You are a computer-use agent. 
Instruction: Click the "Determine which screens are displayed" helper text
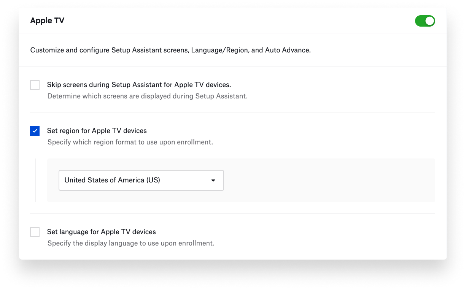[147, 96]
